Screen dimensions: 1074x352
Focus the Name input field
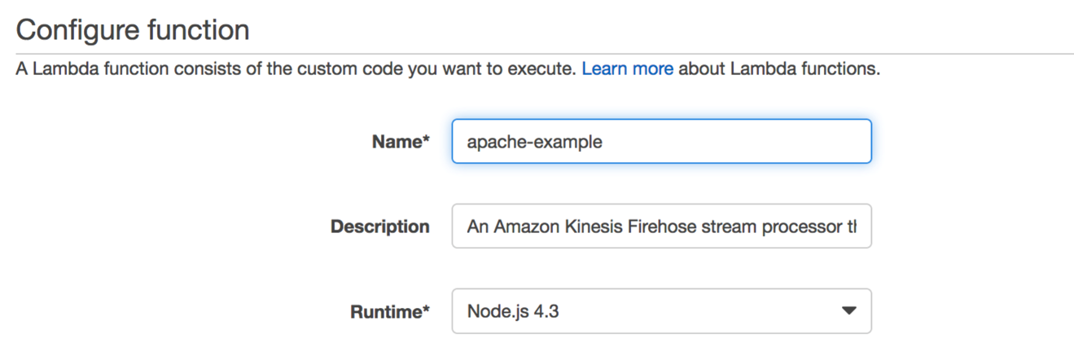tap(661, 142)
